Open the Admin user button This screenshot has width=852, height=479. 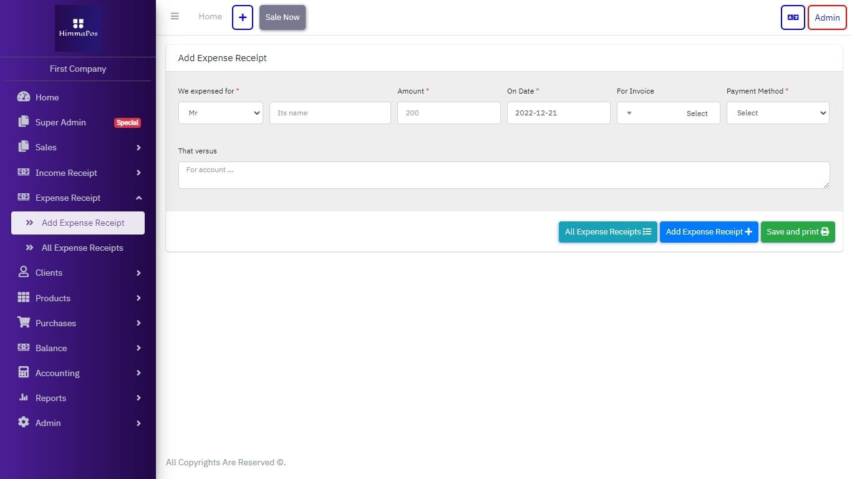(827, 17)
